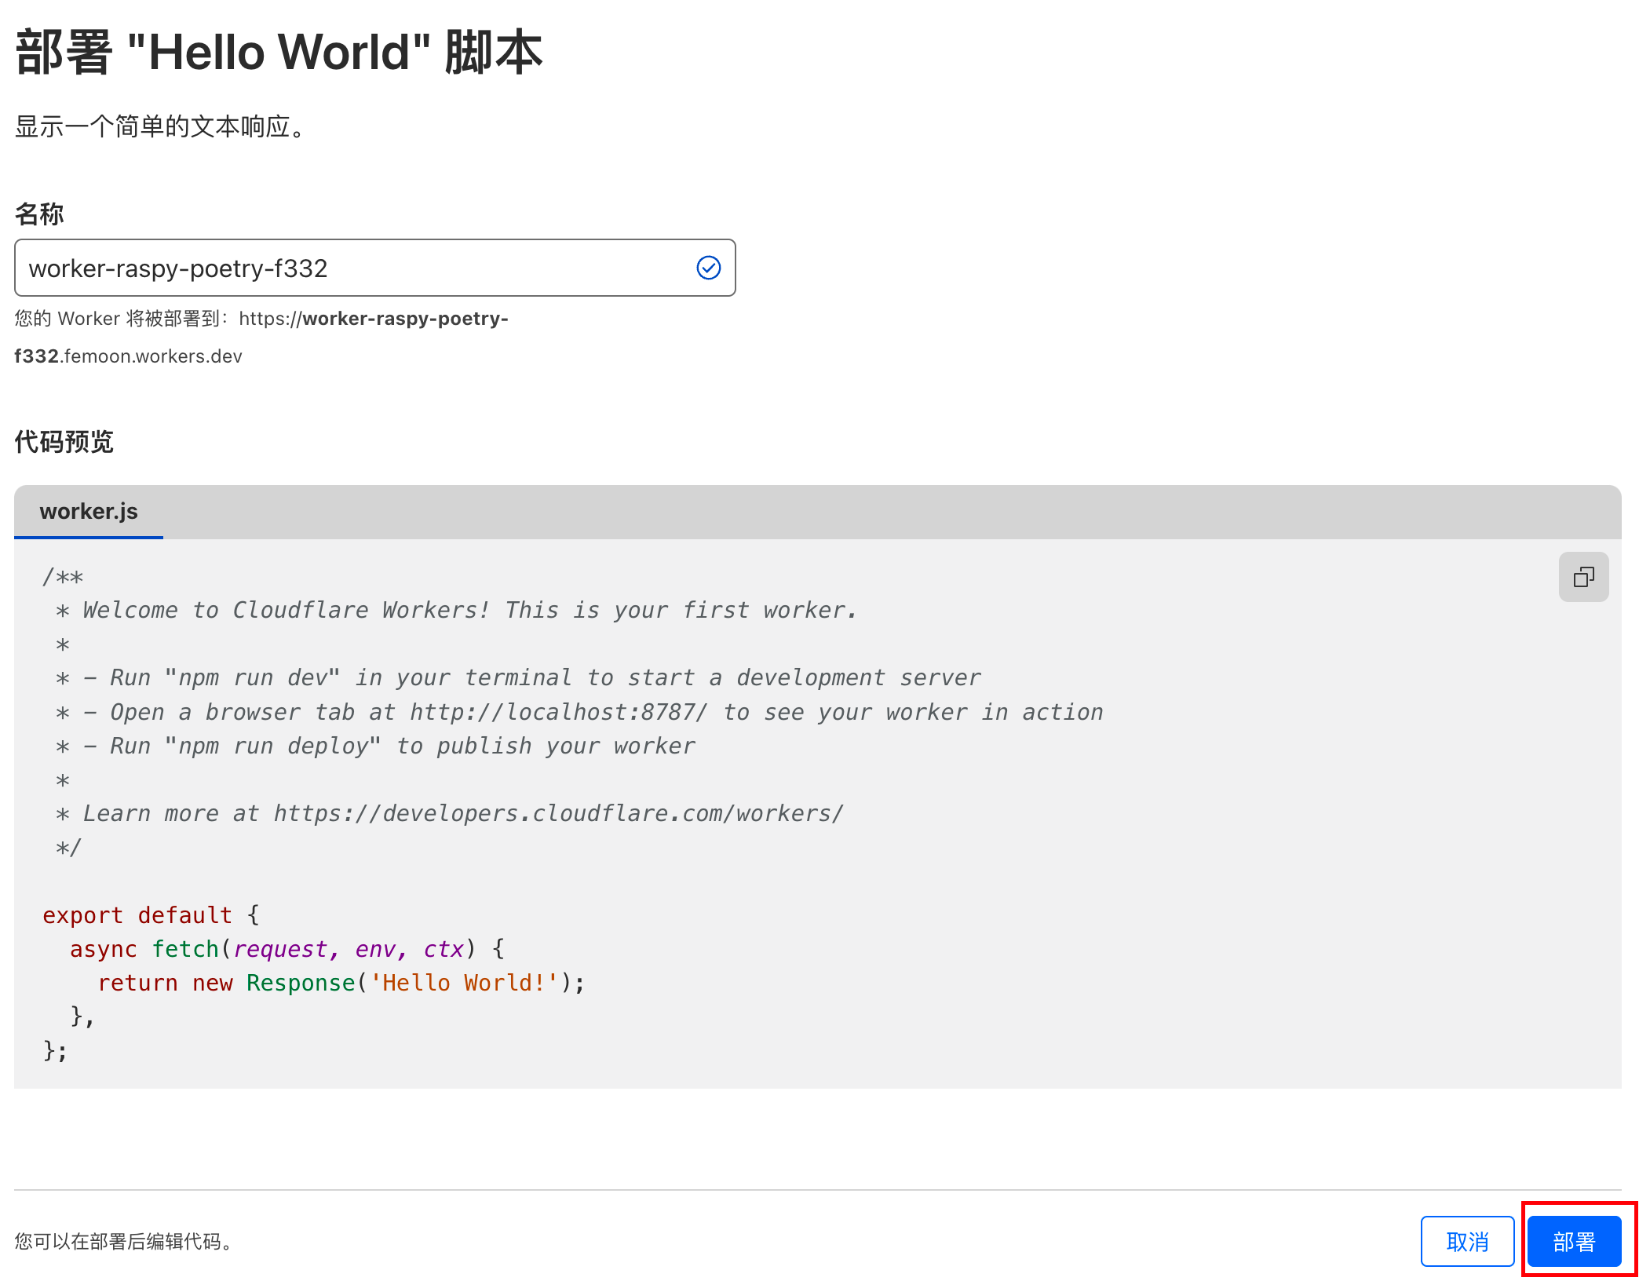Click the blue name validation checkmark
1650x1281 pixels.
coord(708,268)
